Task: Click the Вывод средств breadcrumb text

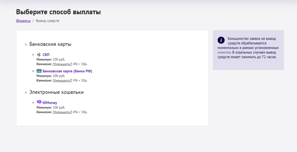Action: [x=48, y=21]
